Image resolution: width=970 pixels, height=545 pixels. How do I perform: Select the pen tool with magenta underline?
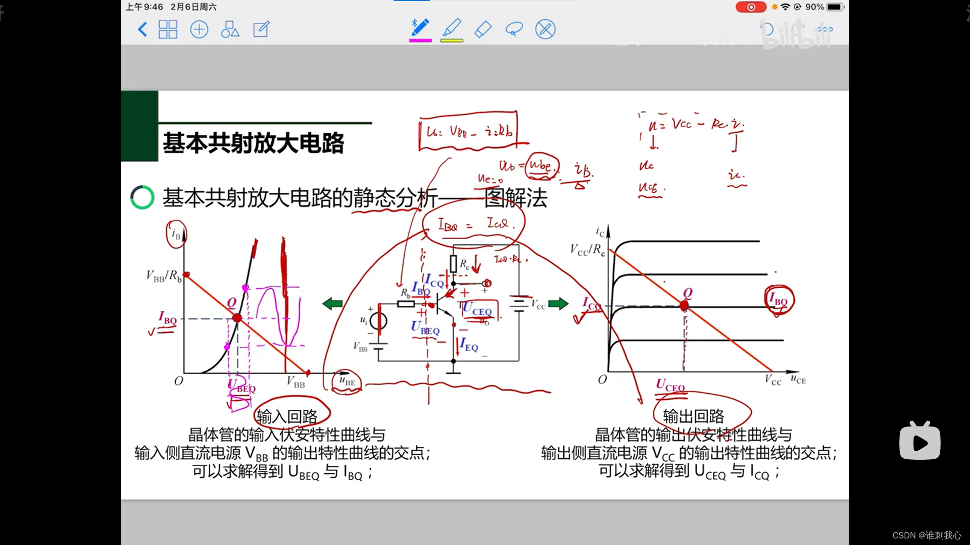point(420,27)
